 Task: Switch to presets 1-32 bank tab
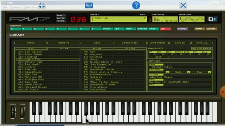click(31, 48)
